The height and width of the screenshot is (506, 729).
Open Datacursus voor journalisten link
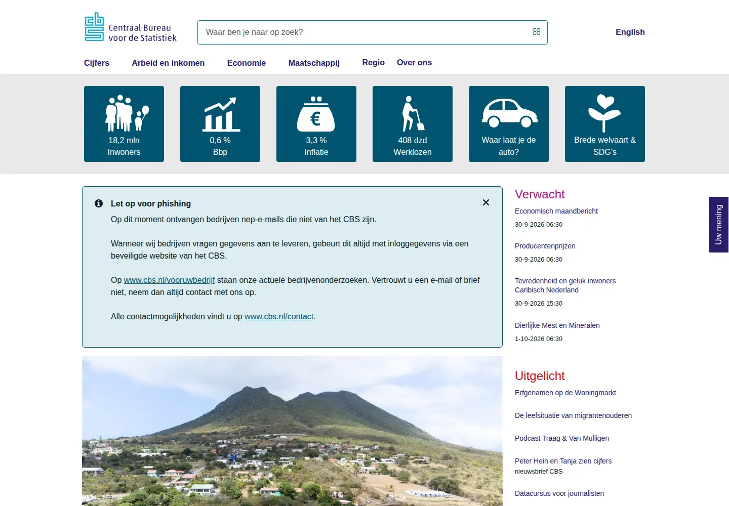559,493
